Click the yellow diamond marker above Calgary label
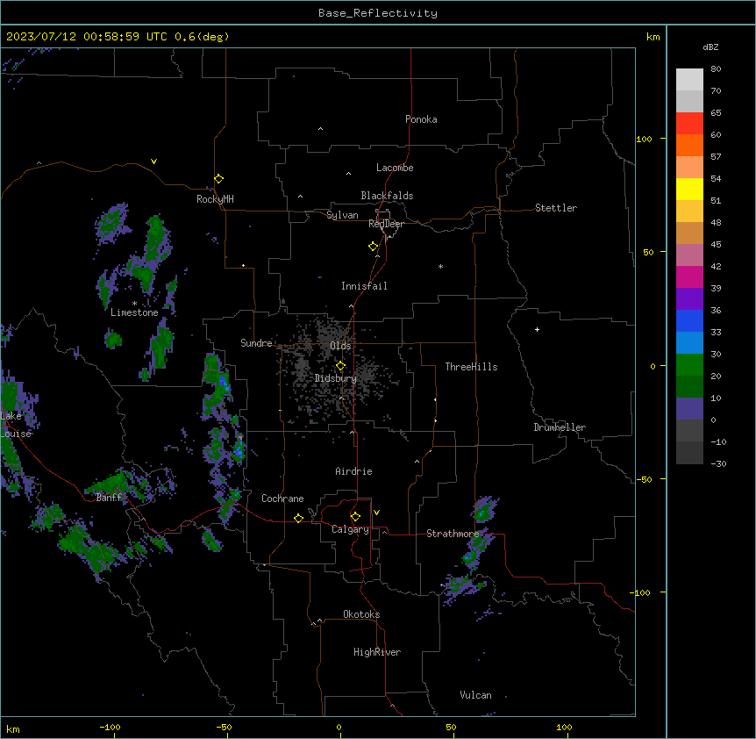The image size is (756, 739). point(355,517)
